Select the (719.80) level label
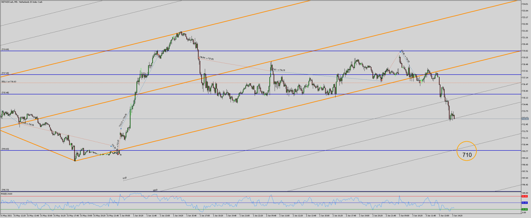 [5, 49]
